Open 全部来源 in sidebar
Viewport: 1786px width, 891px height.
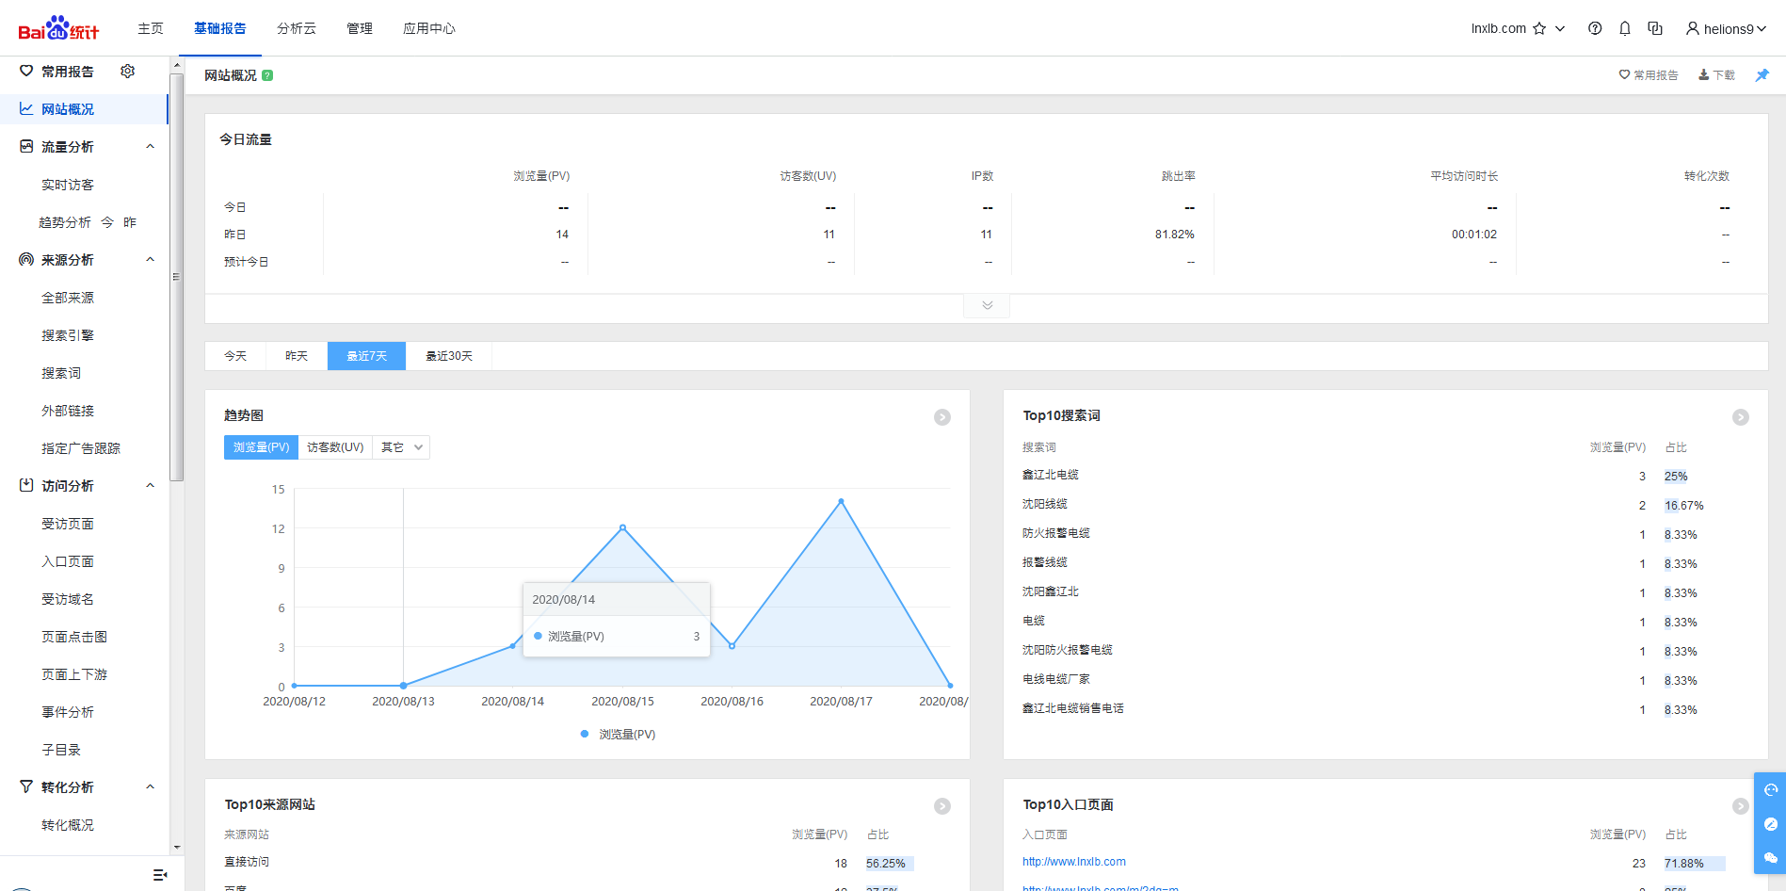pos(68,298)
